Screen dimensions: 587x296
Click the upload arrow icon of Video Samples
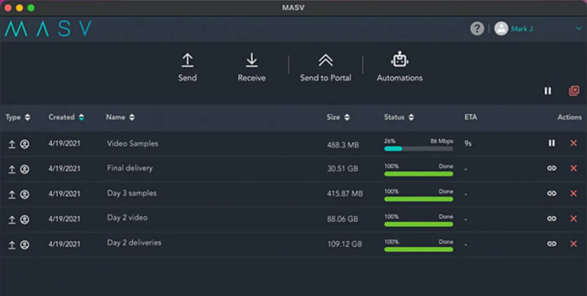coord(12,144)
